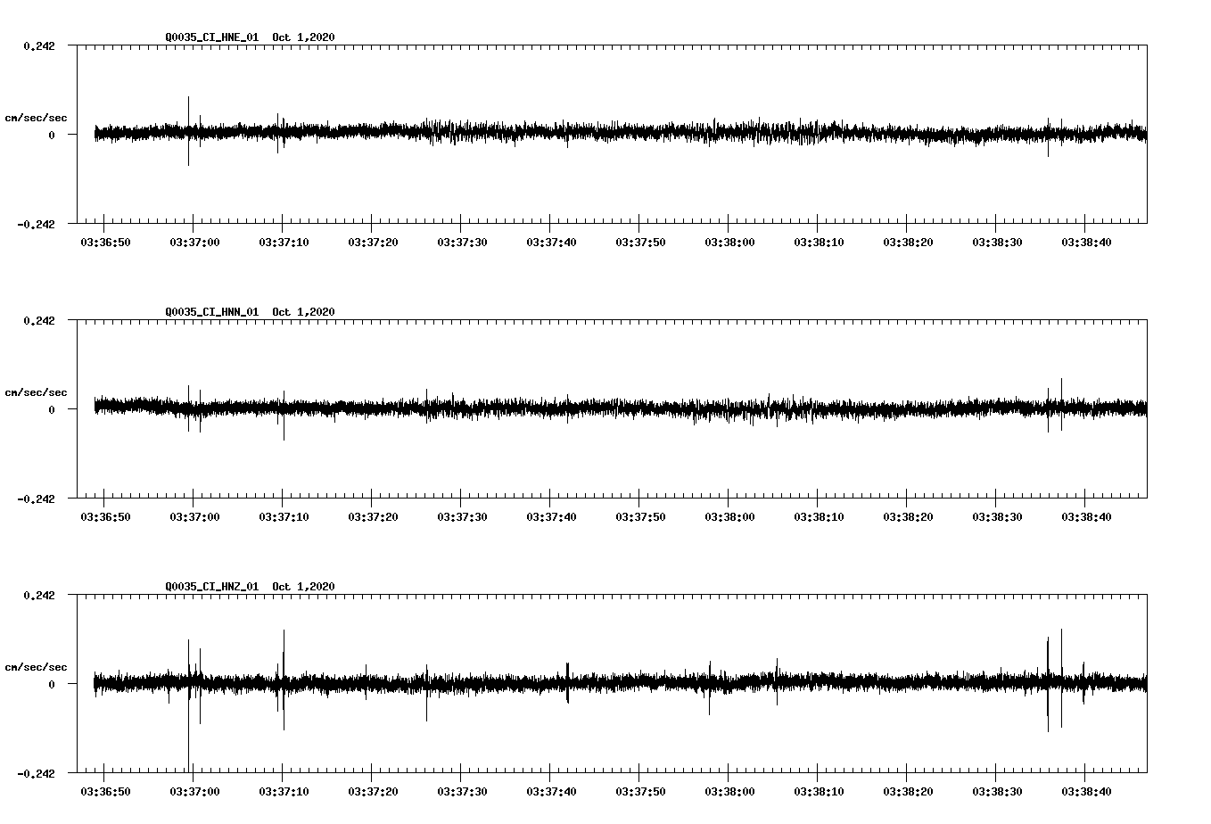This screenshot has width=1211, height=824.
Task: Click the 03:38:40 time label under top plot
Action: pos(1085,241)
